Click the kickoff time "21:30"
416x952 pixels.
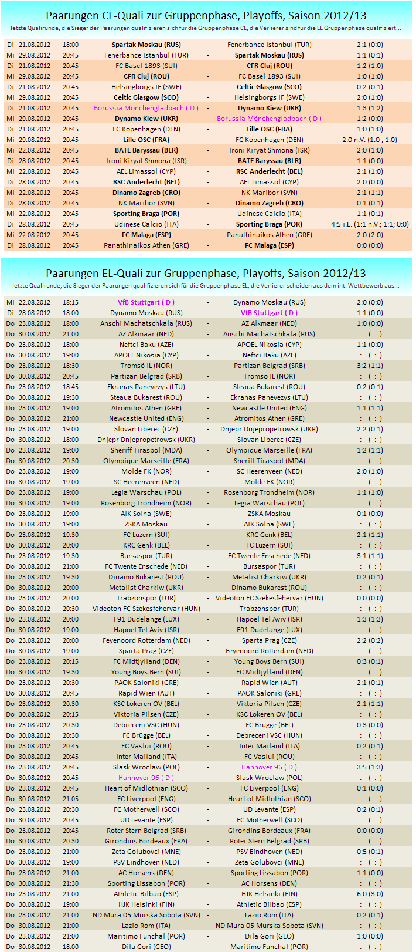click(70, 883)
